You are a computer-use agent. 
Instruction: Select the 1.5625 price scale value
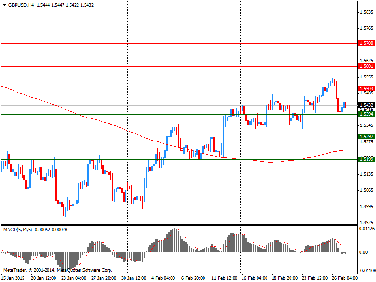point(367,61)
